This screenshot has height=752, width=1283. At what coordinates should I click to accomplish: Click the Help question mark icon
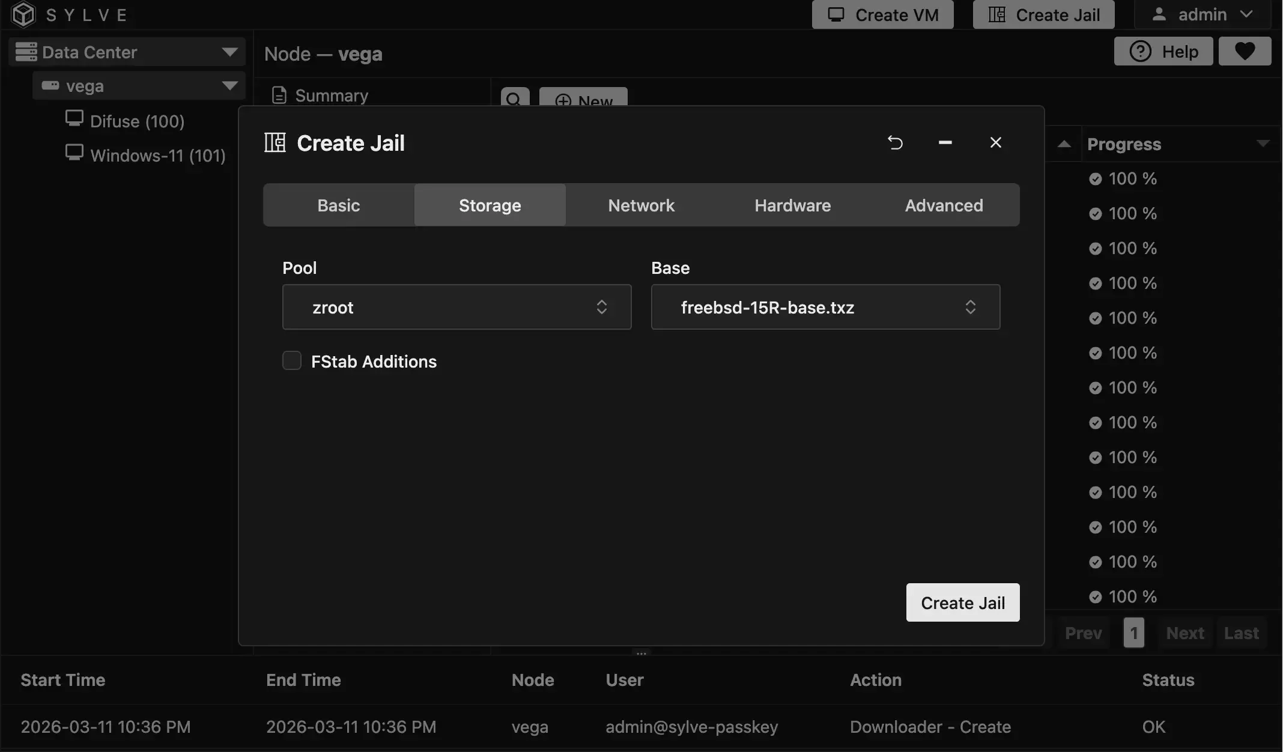(1141, 51)
